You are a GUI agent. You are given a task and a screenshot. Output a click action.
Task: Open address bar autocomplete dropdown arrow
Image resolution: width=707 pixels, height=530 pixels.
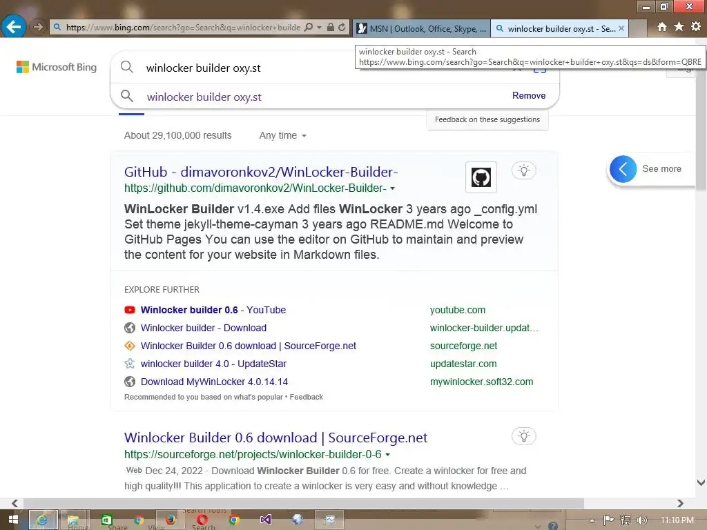click(x=319, y=28)
